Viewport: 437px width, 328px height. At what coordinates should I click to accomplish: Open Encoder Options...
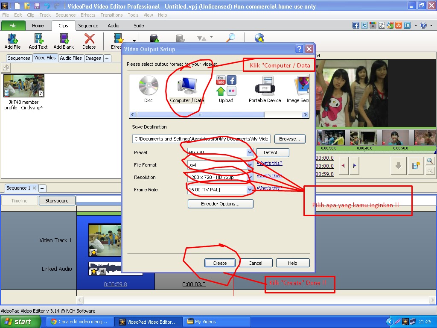[x=220, y=204]
